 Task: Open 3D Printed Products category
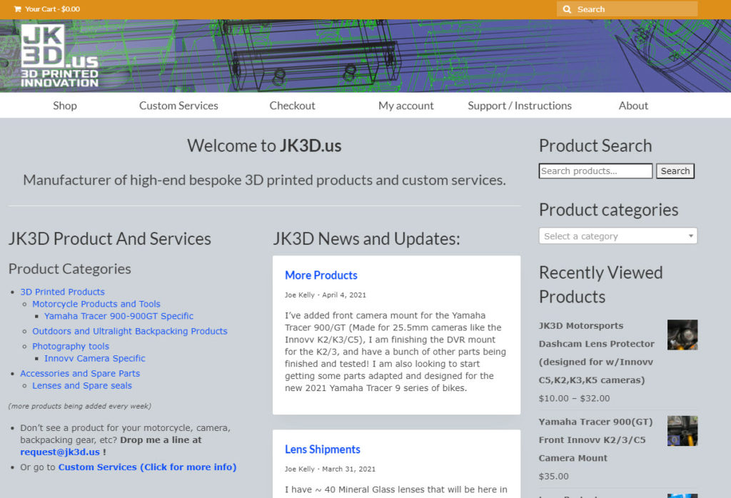pos(63,292)
